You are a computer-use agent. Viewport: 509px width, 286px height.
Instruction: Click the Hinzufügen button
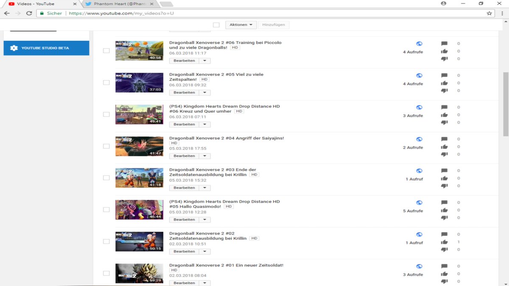click(x=274, y=25)
